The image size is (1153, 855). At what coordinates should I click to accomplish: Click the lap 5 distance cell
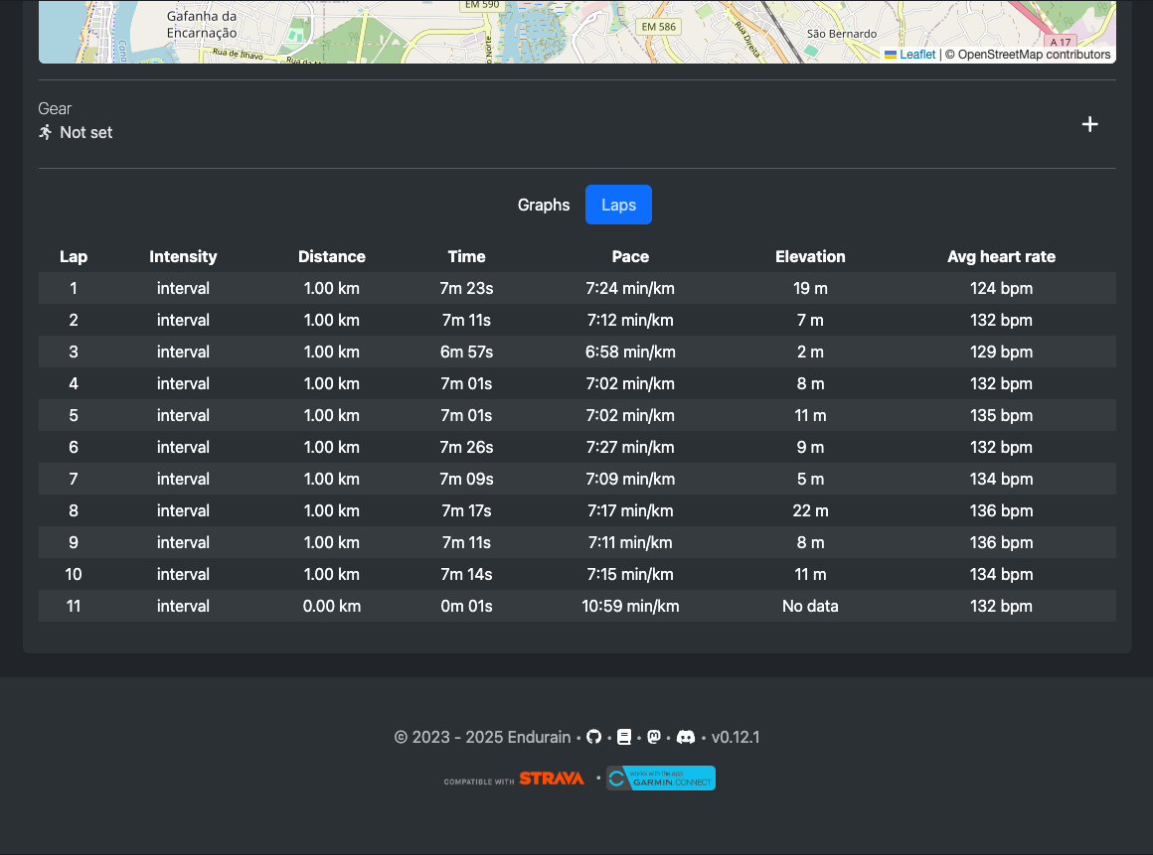pyautogui.click(x=332, y=415)
